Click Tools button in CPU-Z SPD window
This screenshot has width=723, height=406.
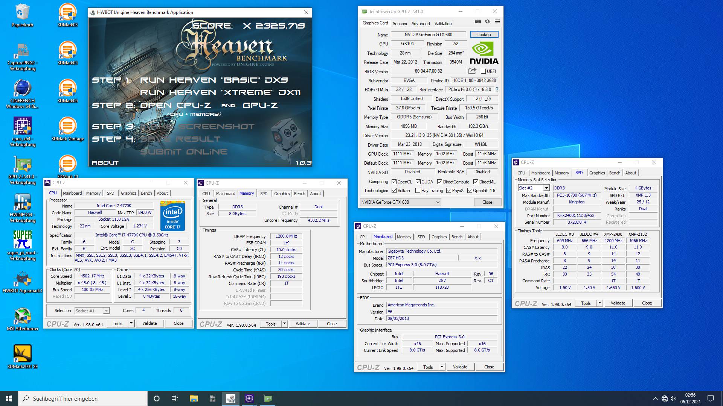(x=586, y=303)
